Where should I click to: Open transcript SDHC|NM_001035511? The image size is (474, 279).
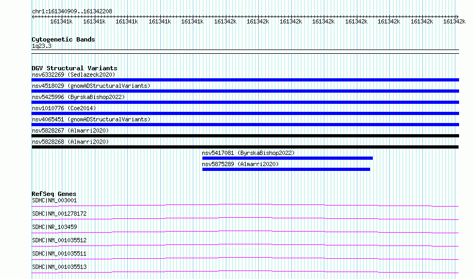[59, 253]
